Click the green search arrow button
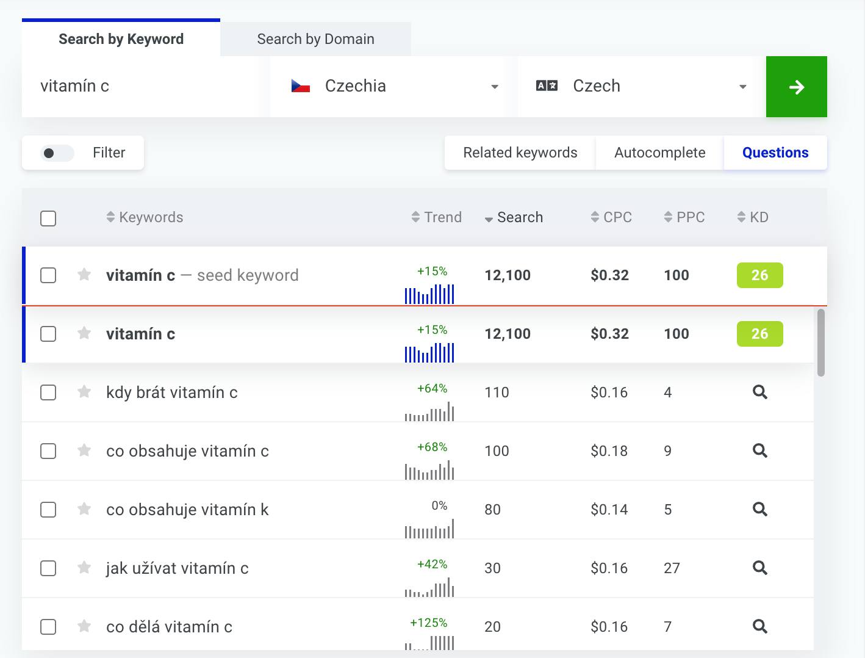Screen dimensions: 865x658 (x=796, y=87)
